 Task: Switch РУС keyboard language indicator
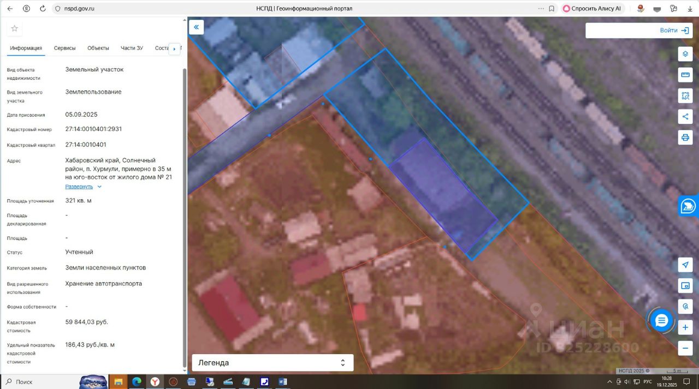(x=648, y=382)
